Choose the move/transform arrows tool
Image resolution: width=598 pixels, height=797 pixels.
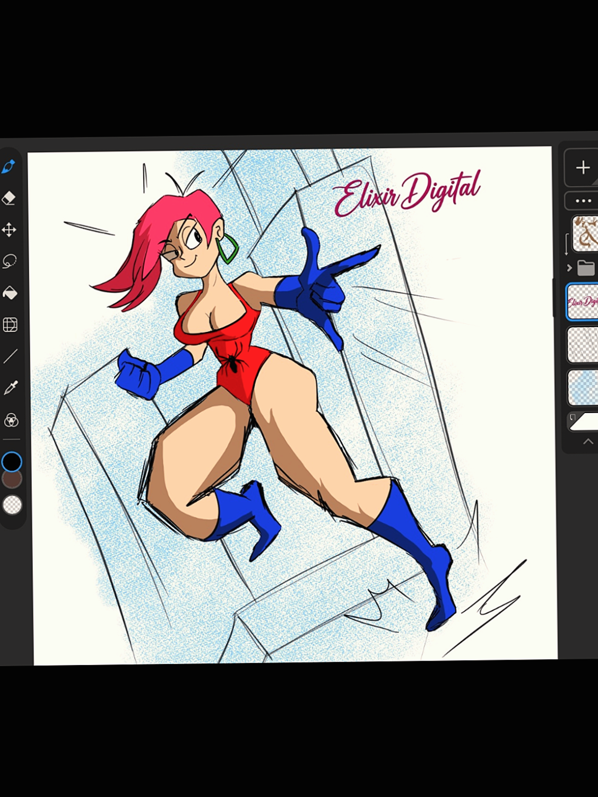[9, 230]
